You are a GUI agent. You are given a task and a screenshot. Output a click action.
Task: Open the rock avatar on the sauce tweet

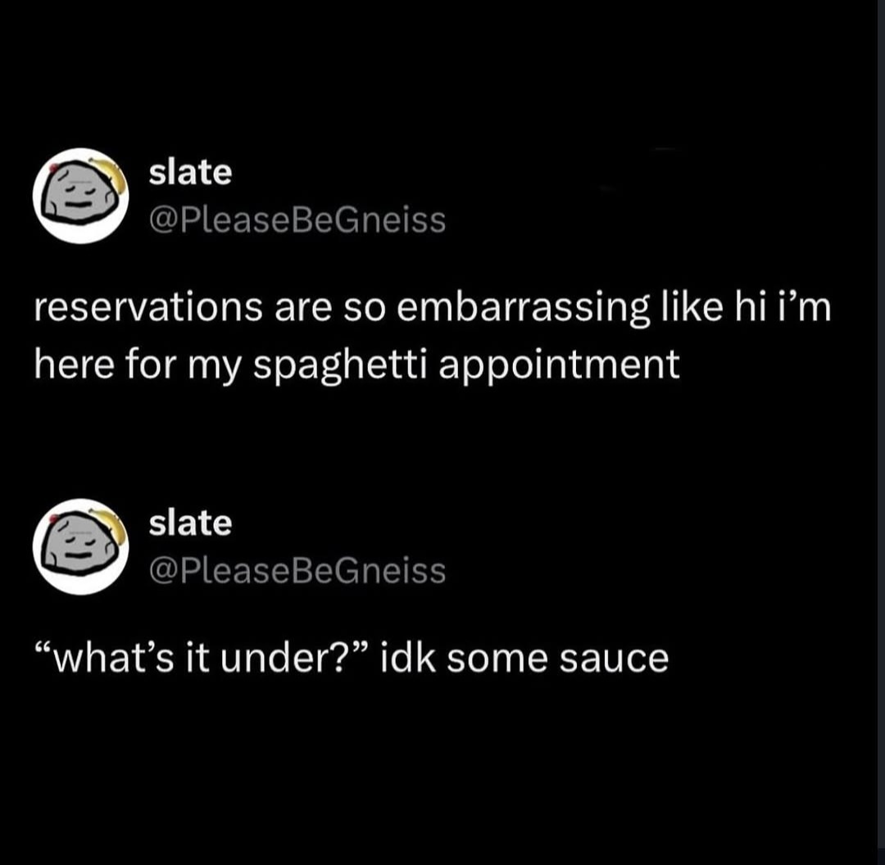(80, 546)
